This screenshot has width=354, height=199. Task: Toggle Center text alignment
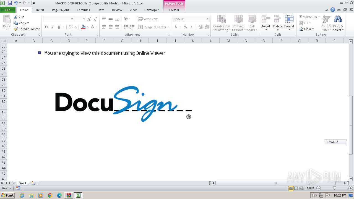[x=110, y=27]
